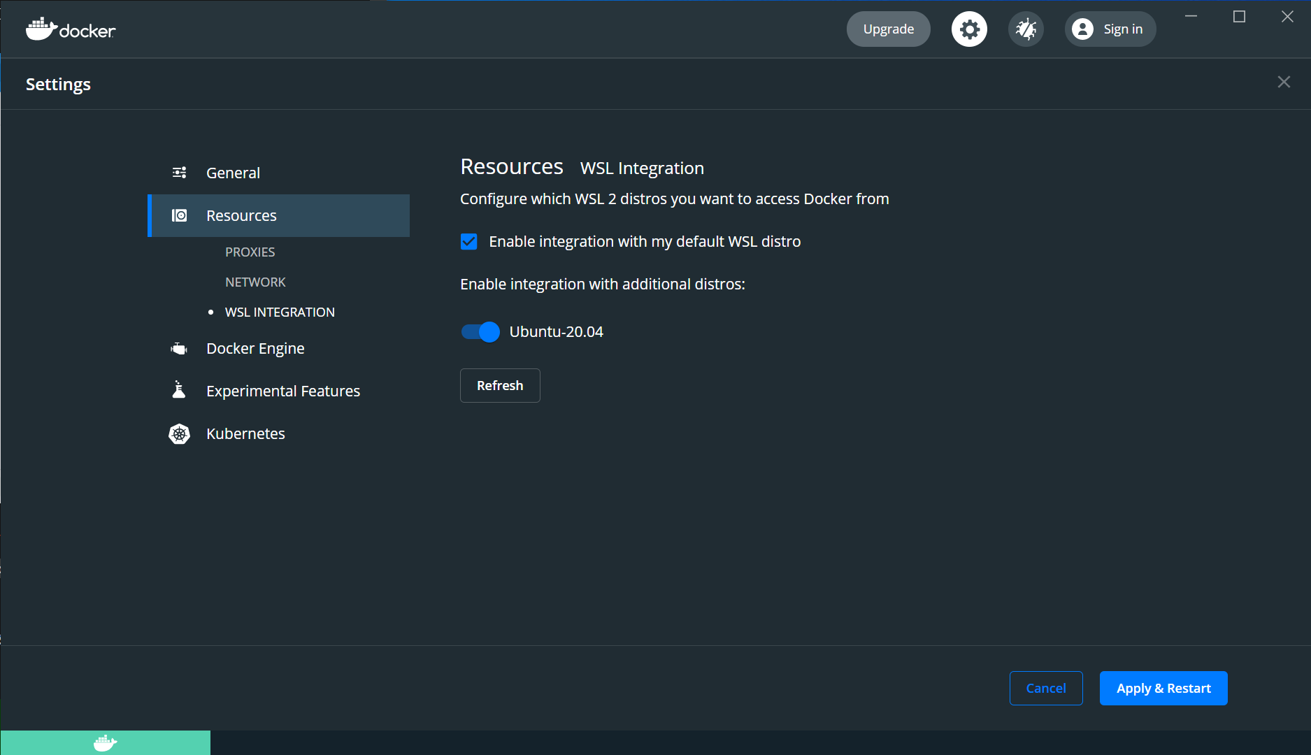Click the Resources panel icon

180,215
